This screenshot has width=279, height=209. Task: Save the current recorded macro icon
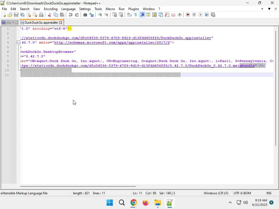pos(213,15)
